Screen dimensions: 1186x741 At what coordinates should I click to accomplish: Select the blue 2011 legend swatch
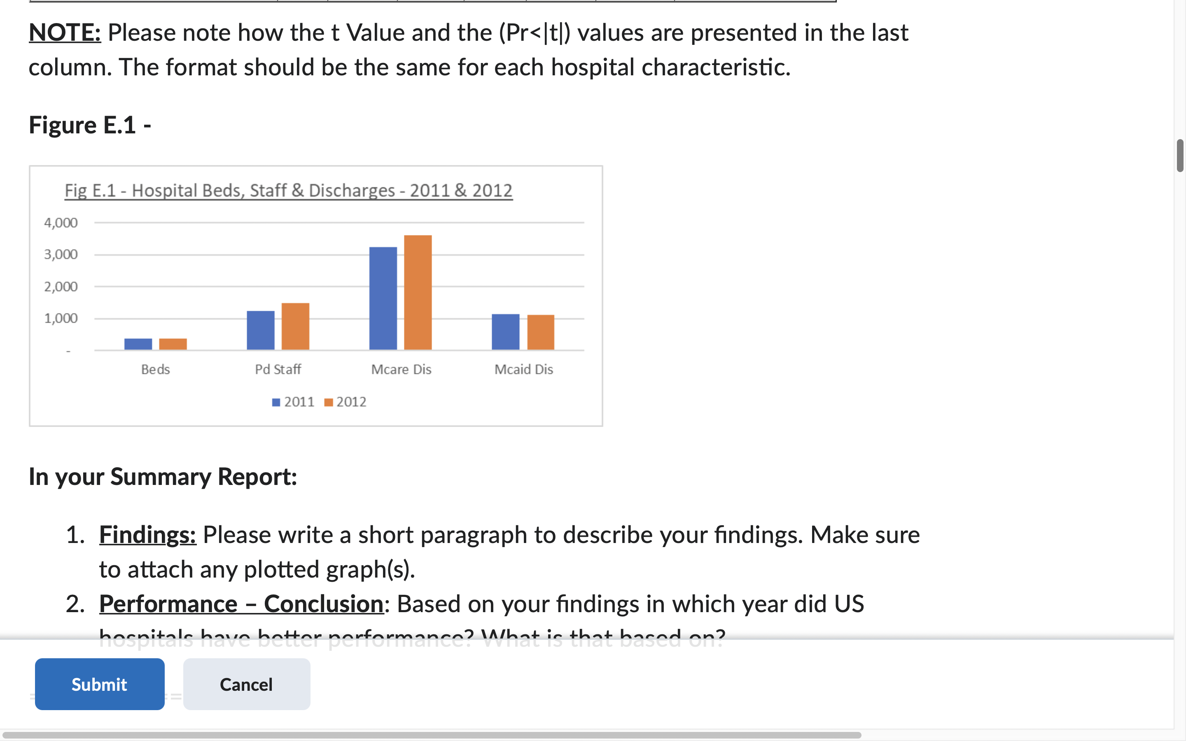coord(276,402)
